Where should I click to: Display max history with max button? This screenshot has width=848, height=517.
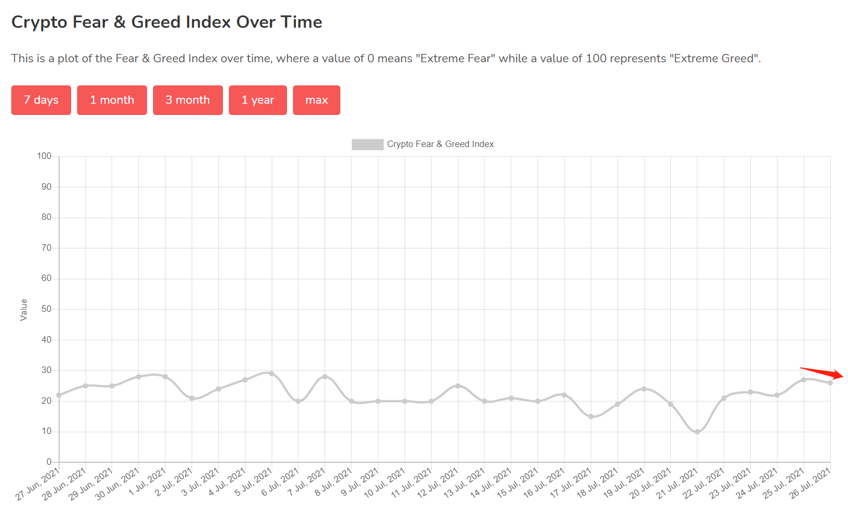(x=316, y=100)
